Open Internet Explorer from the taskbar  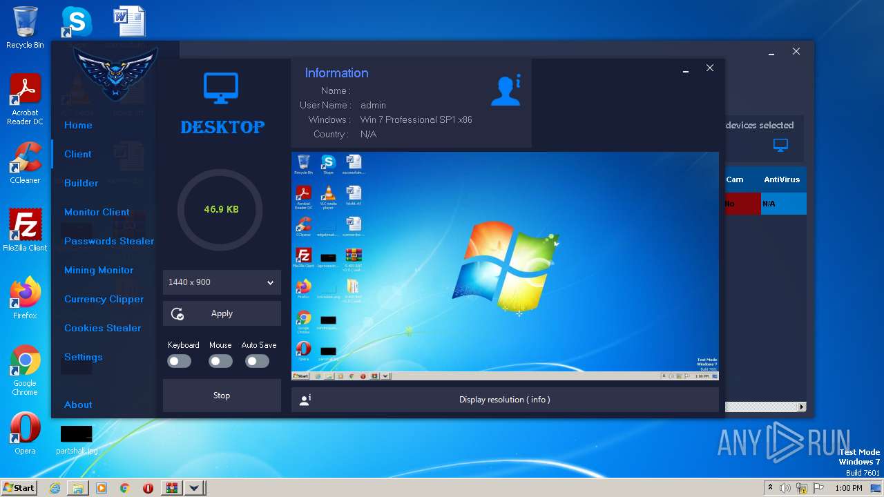pyautogui.click(x=55, y=488)
